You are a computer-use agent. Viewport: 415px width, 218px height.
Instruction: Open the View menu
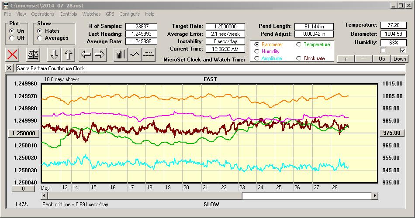point(21,14)
